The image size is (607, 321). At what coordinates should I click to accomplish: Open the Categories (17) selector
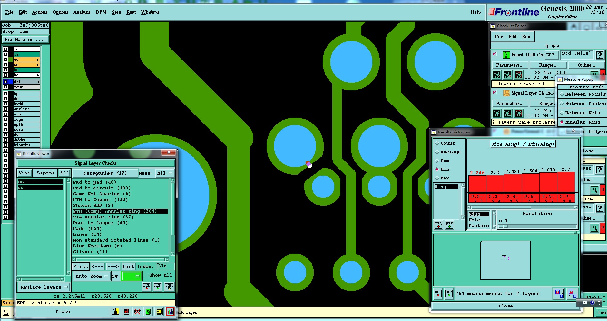(105, 173)
